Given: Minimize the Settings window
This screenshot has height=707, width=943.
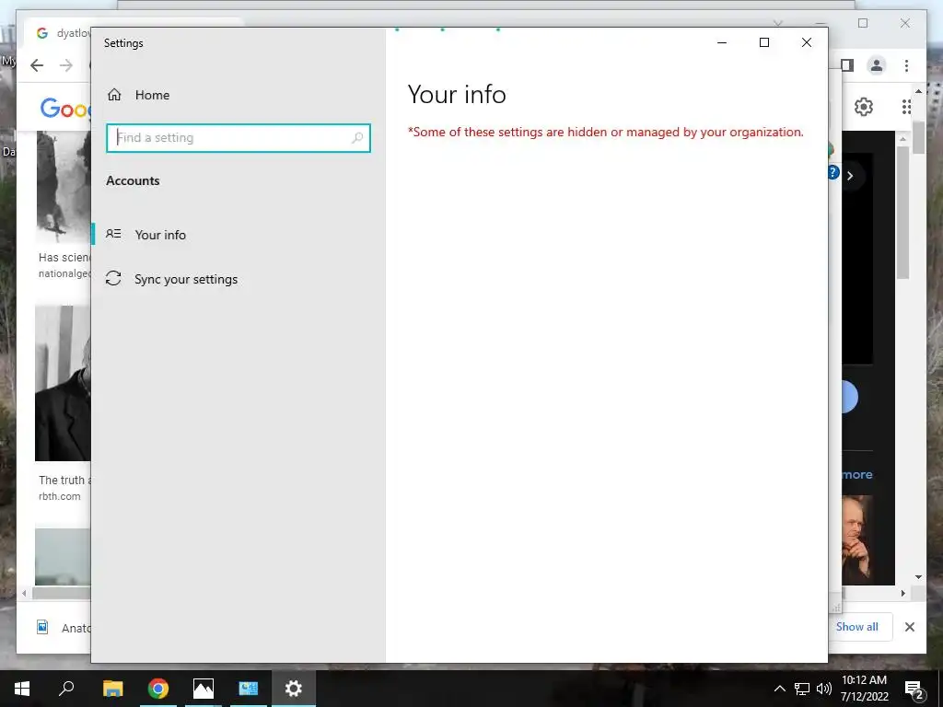Looking at the screenshot, I should coord(722,42).
